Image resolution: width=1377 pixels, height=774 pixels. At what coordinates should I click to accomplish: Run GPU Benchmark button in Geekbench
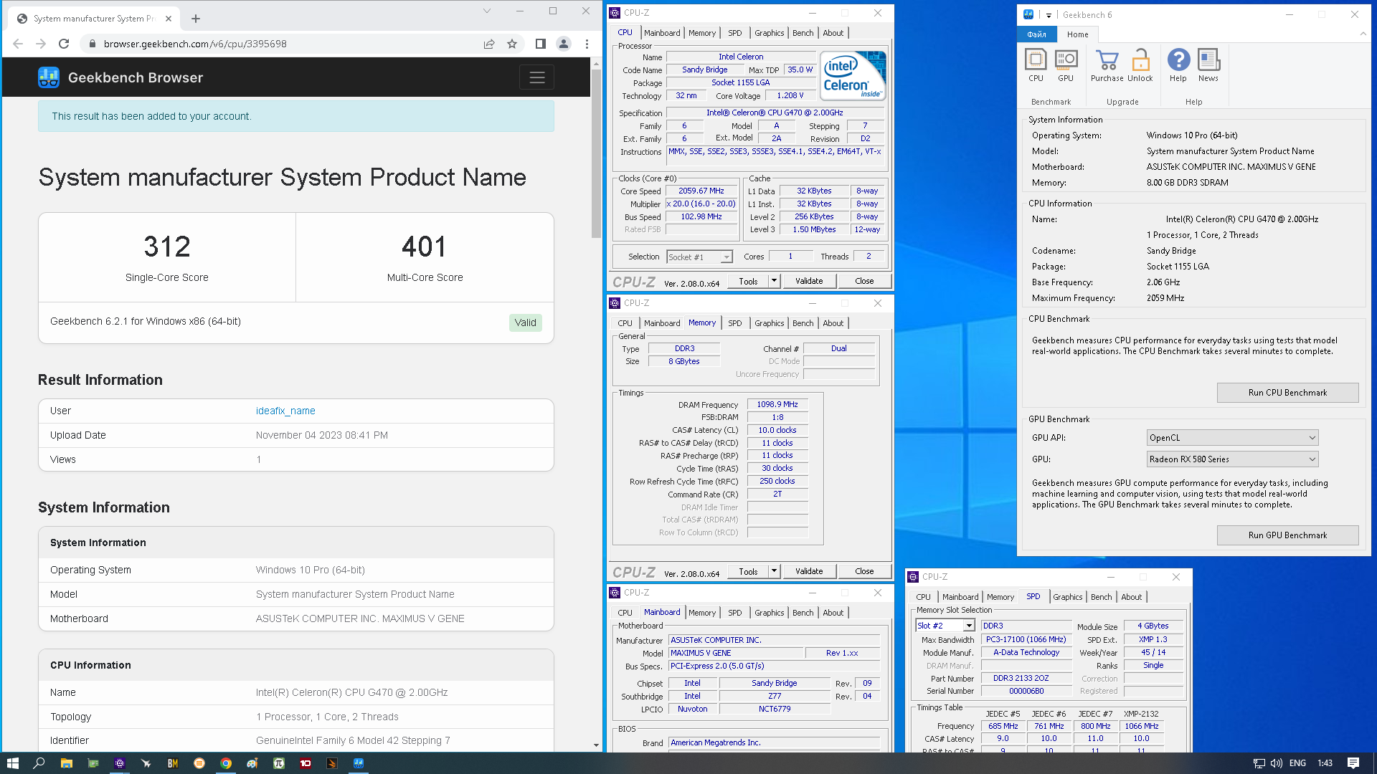(1287, 535)
